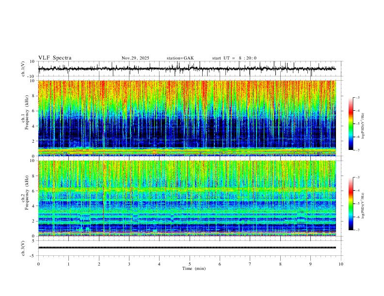Click the "-5" label on ch.2 colorbar

(358, 204)
